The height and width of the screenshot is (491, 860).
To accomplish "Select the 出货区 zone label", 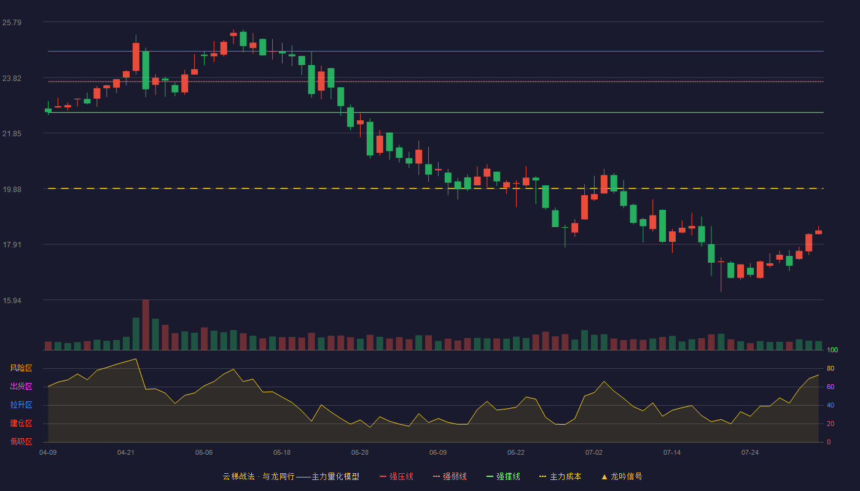I will [x=21, y=387].
